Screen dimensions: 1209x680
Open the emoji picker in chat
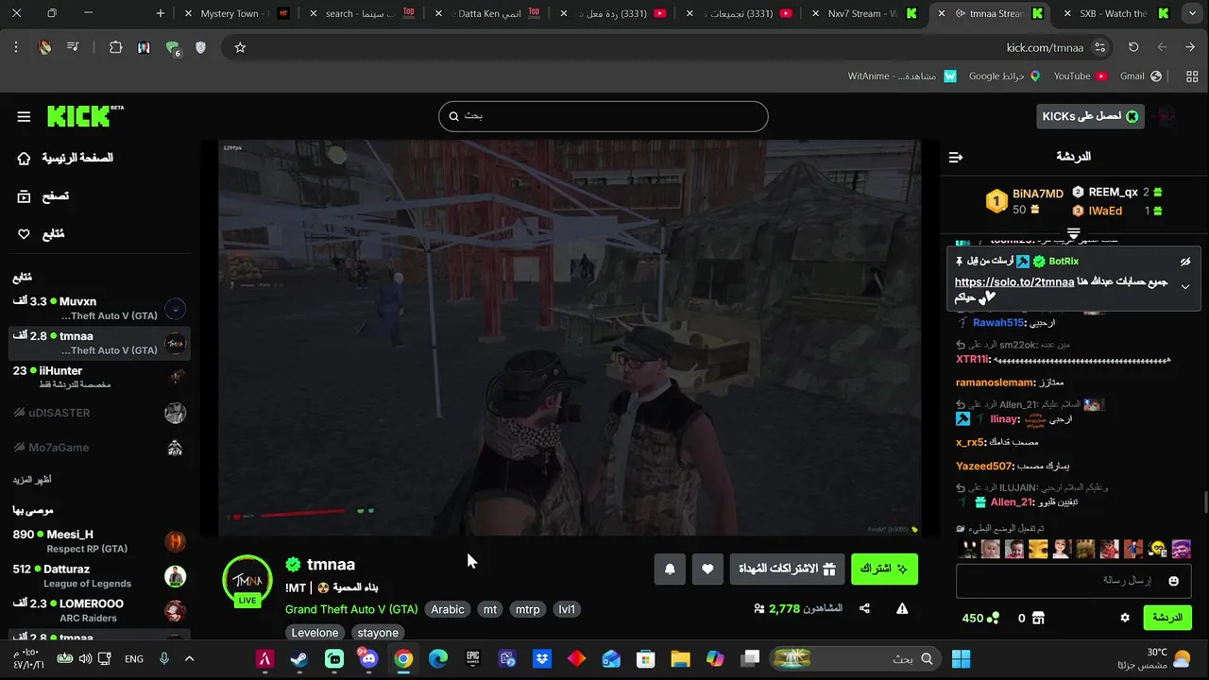point(1174,581)
